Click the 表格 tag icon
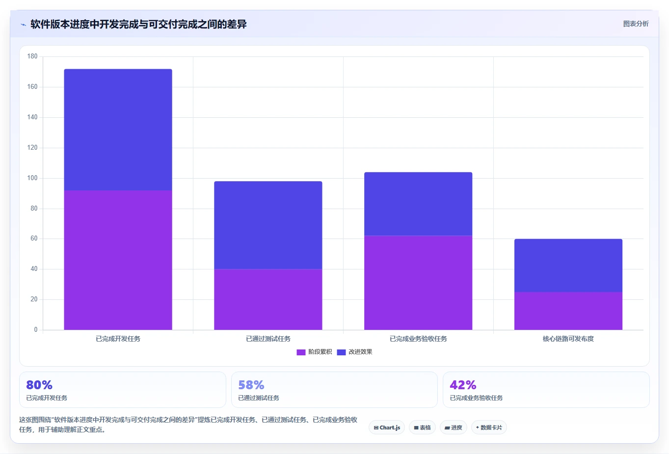This screenshot has width=669, height=454. click(x=416, y=428)
